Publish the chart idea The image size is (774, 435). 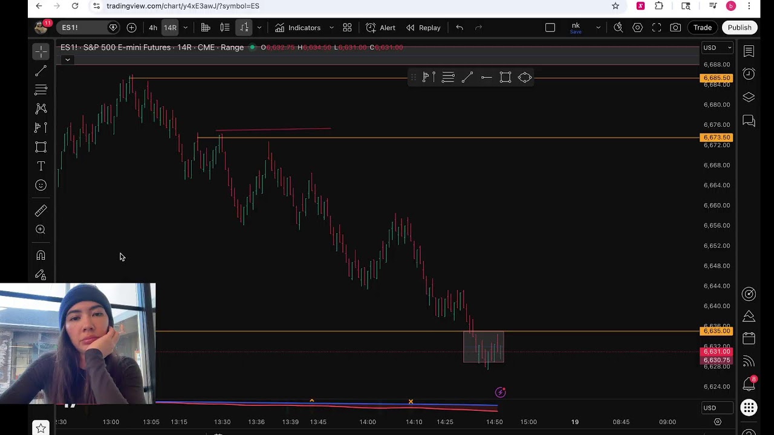(740, 28)
